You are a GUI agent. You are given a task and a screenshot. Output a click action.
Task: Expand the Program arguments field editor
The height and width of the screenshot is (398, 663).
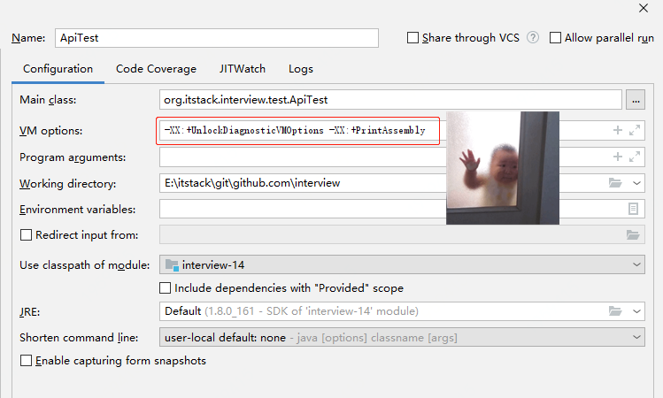pos(635,157)
